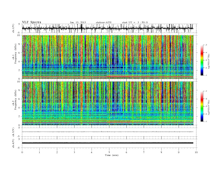Click time axis tick label "10" at the end of the axis
Image resolution: width=221 pixels, height=171 pixels.
196,152
